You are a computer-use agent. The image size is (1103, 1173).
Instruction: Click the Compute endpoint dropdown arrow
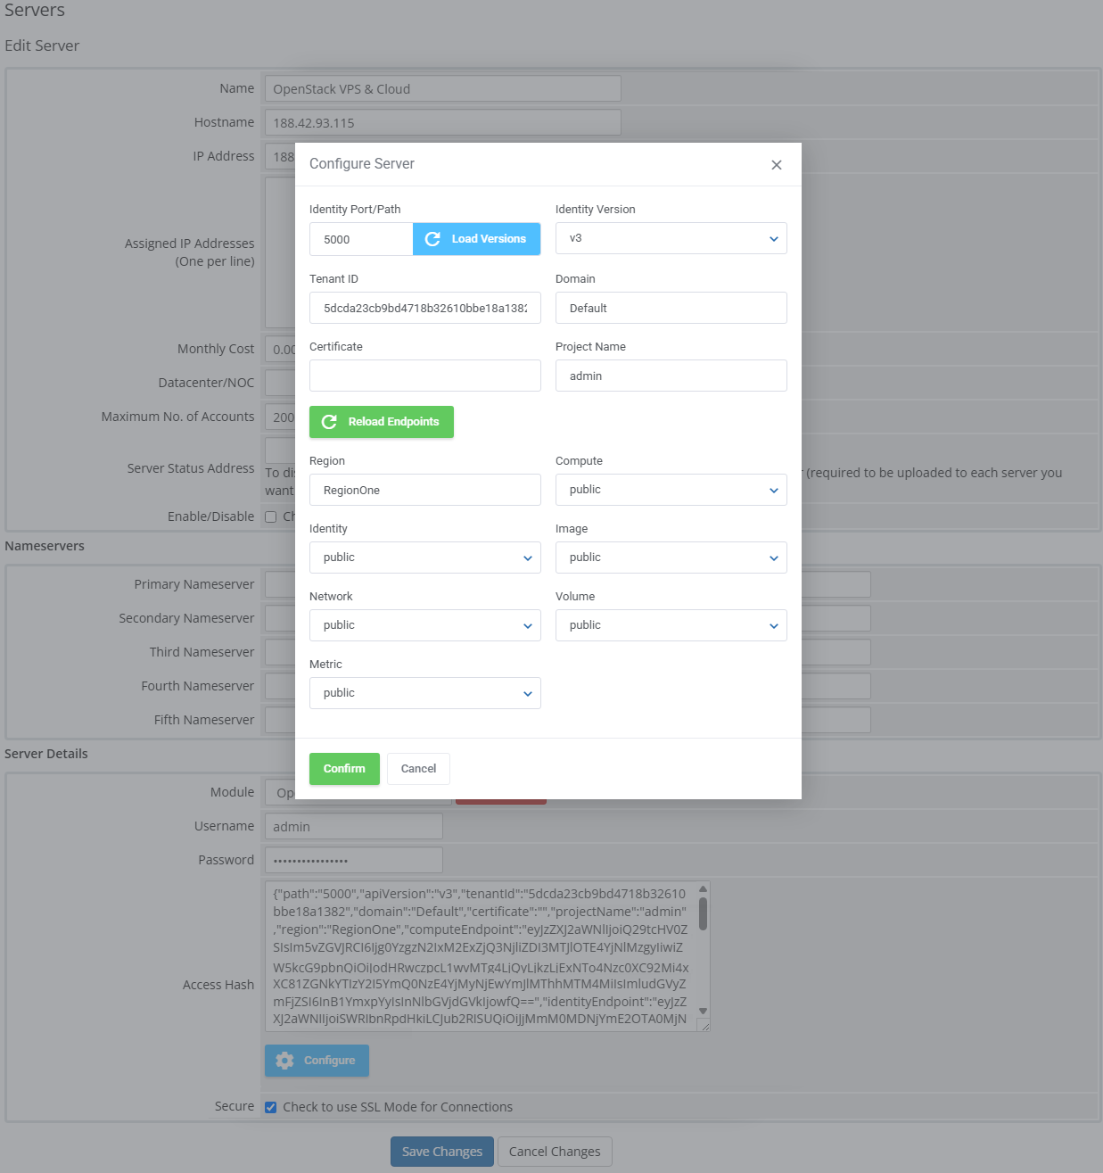point(774,490)
